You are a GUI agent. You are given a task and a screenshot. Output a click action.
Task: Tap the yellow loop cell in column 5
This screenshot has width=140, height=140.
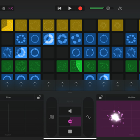pyautogui.click(x=49, y=25)
